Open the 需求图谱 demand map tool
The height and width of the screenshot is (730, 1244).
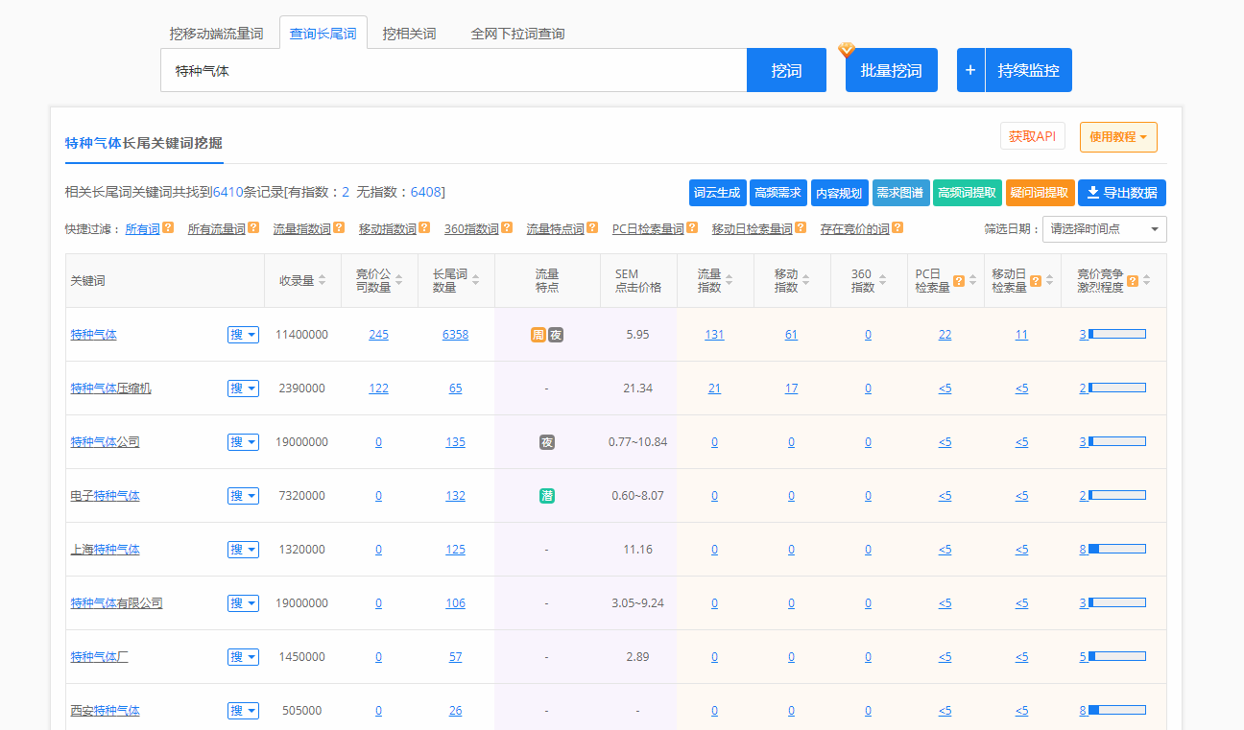point(899,192)
